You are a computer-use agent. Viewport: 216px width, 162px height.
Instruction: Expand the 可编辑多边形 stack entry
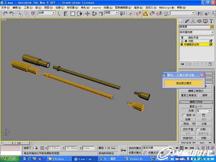click(182, 44)
